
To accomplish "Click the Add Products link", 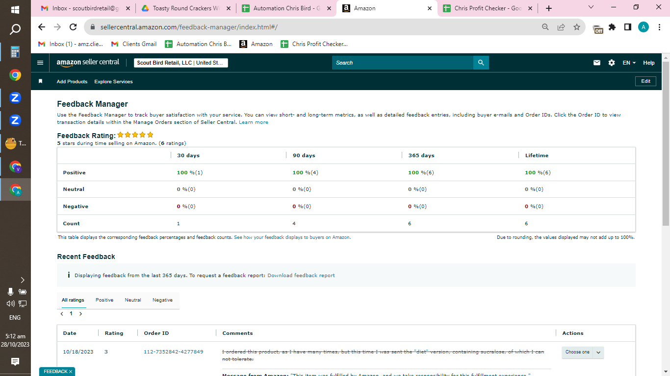I will 72,82.
